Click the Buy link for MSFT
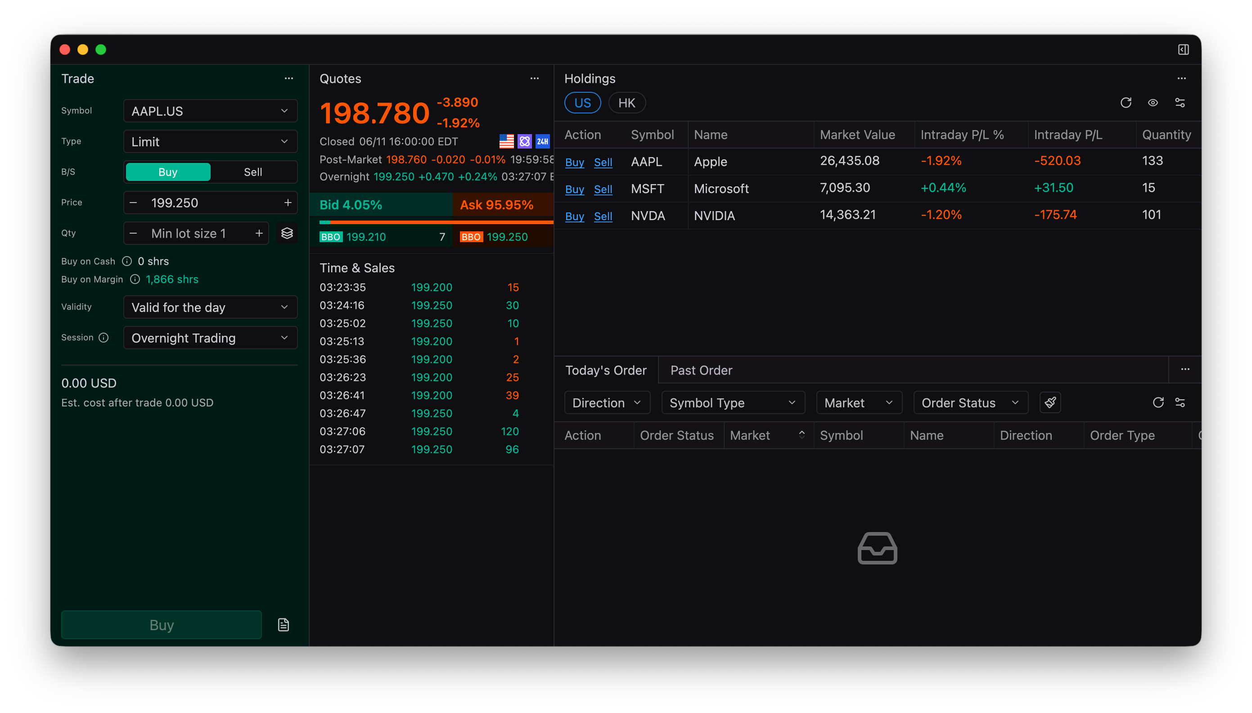The width and height of the screenshot is (1252, 713). point(574,189)
